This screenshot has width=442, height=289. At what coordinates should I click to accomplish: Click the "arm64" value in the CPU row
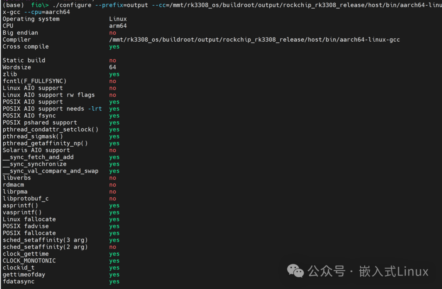(x=118, y=26)
